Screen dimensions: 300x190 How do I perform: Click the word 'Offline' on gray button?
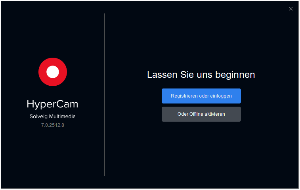[196, 114]
